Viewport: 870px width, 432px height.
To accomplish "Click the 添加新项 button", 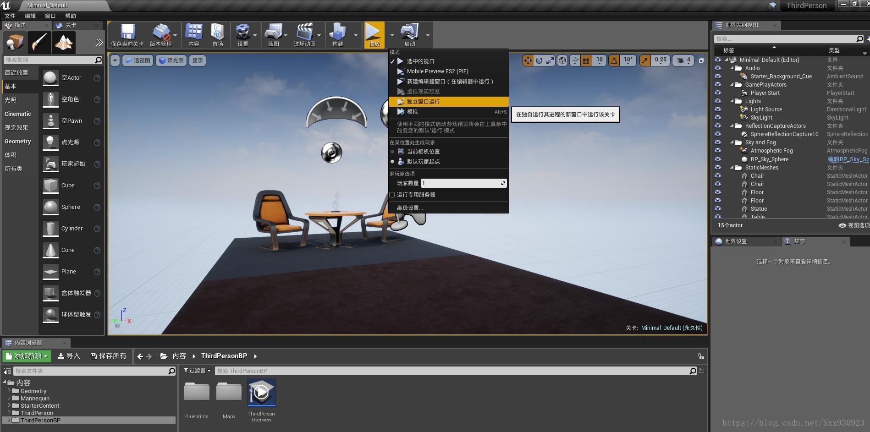I will click(x=26, y=355).
